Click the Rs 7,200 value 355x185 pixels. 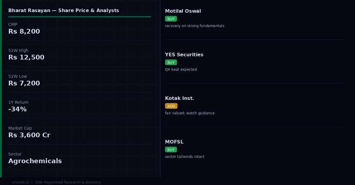click(x=24, y=83)
